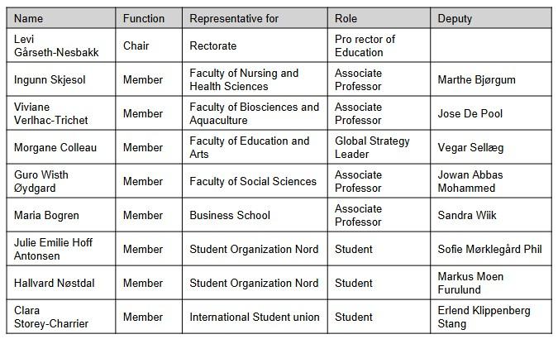Click the Business School cell
558x339 pixels.
230,215
